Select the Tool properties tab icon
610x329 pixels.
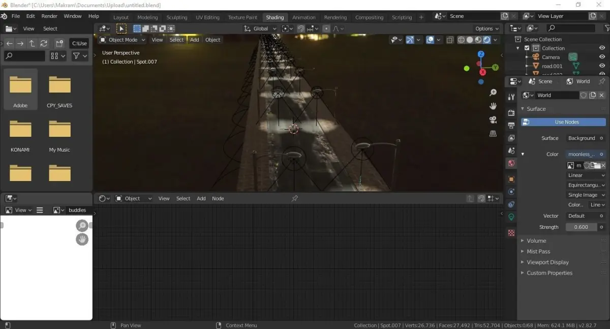tap(511, 97)
